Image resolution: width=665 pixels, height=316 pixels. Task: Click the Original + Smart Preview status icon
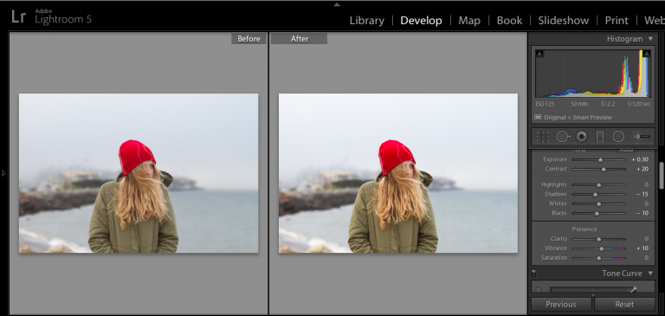(x=538, y=117)
